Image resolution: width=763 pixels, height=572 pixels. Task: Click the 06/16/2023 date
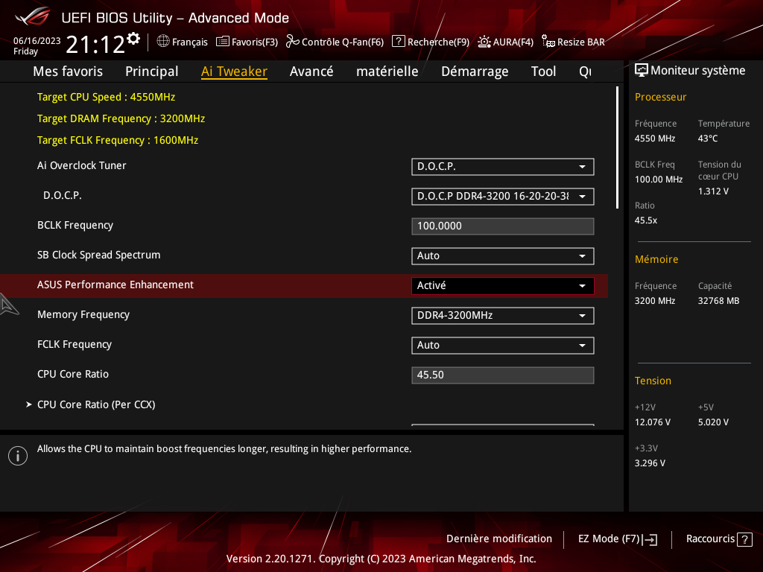pos(37,41)
